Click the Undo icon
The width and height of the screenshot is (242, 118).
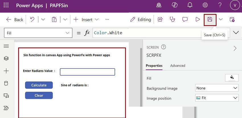click(x=32, y=19)
